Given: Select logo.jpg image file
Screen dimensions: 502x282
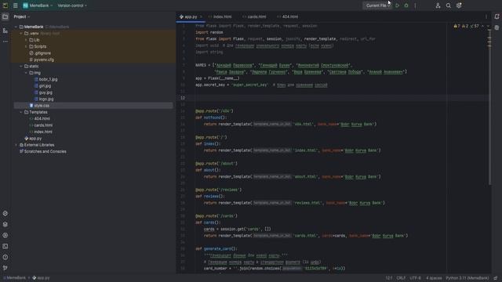Looking at the screenshot, I should pos(44,99).
